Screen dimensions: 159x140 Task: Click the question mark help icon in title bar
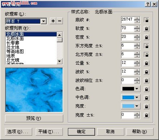coord(148,4)
